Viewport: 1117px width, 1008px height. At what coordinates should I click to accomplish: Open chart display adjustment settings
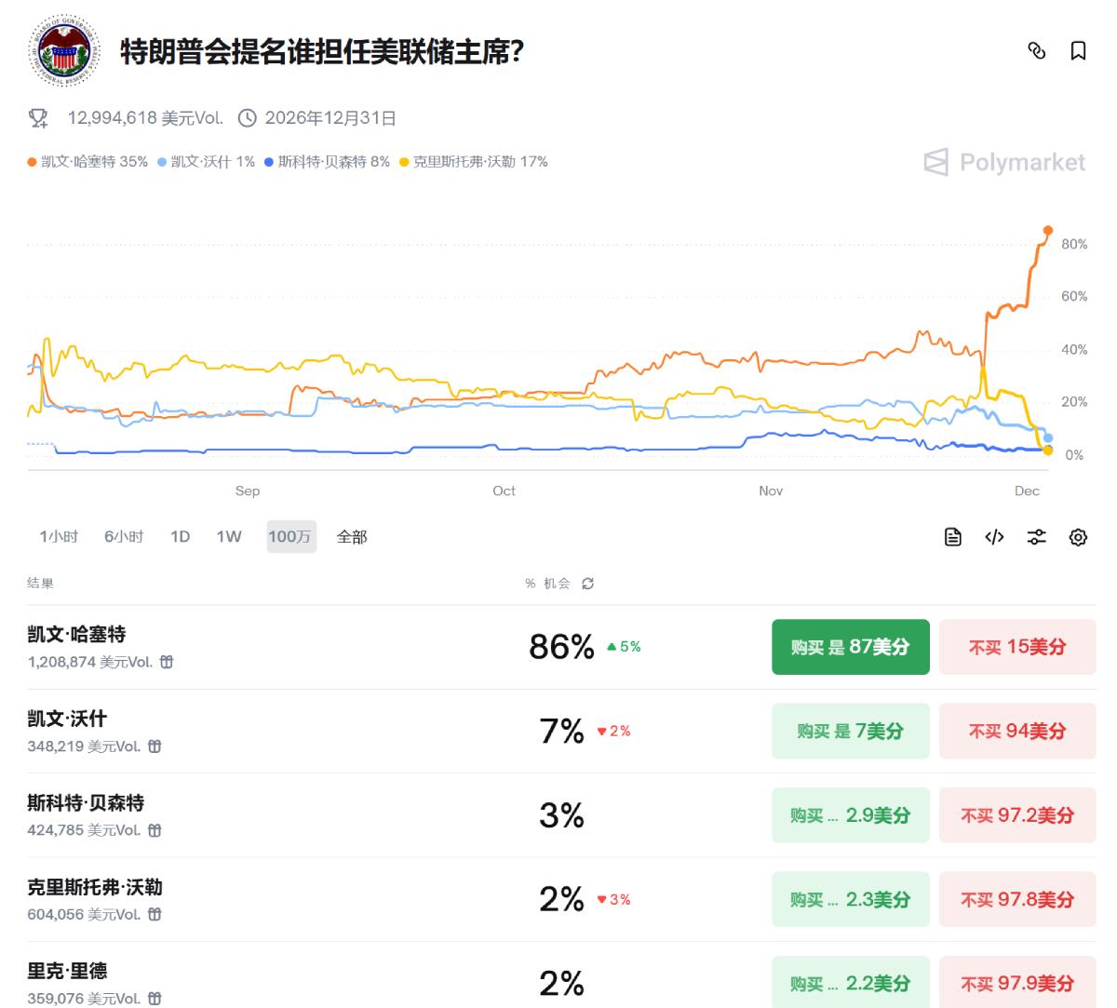1036,537
